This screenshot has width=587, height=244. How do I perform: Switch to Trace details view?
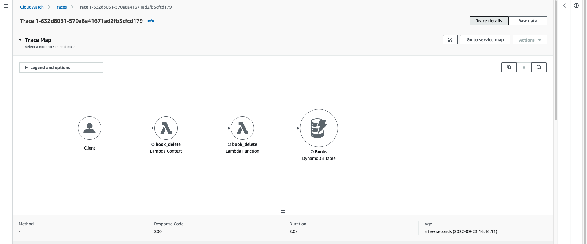point(489,21)
